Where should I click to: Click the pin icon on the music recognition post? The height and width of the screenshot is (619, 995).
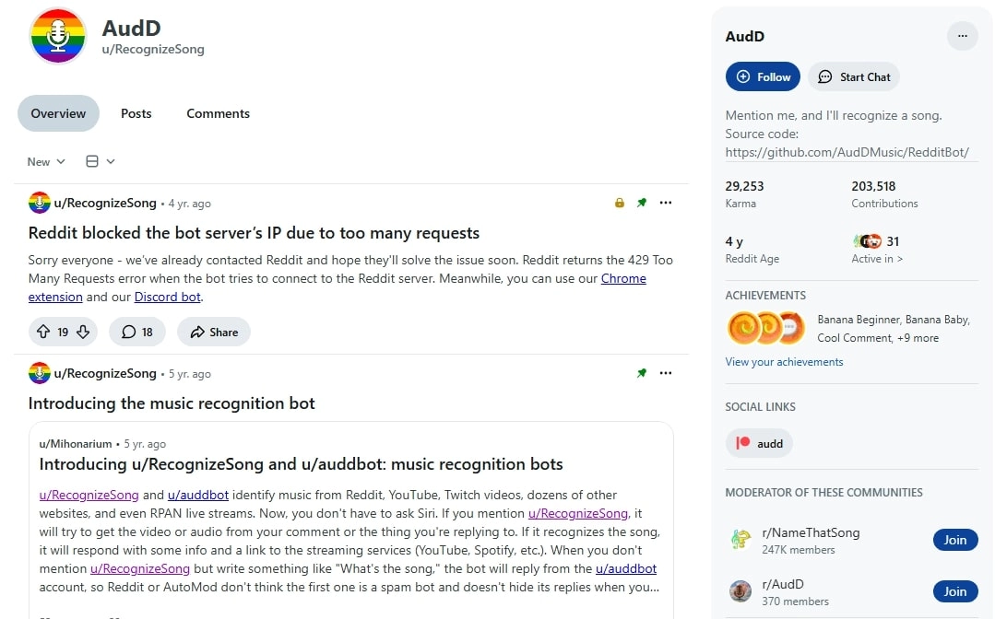pyautogui.click(x=642, y=373)
